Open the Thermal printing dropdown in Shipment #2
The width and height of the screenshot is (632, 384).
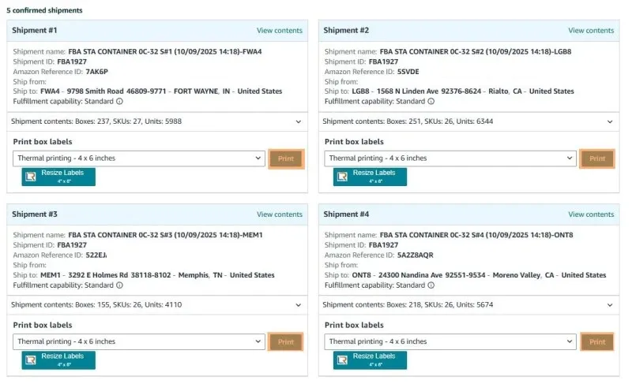[450, 158]
